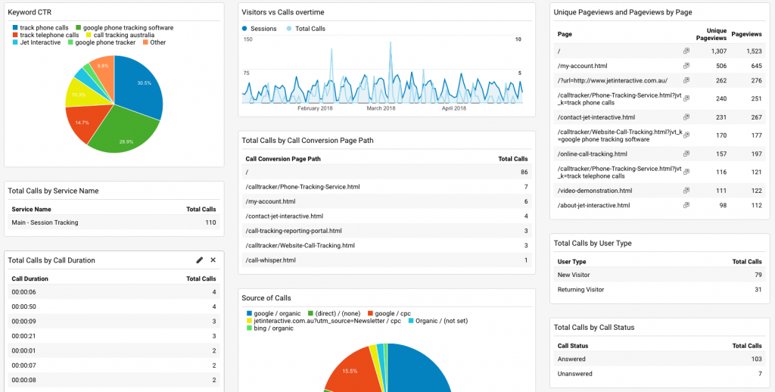Viewport: 775px width, 392px height.
Task: Open the external link icon for the ?url=jetinteractive page
Action: click(686, 80)
